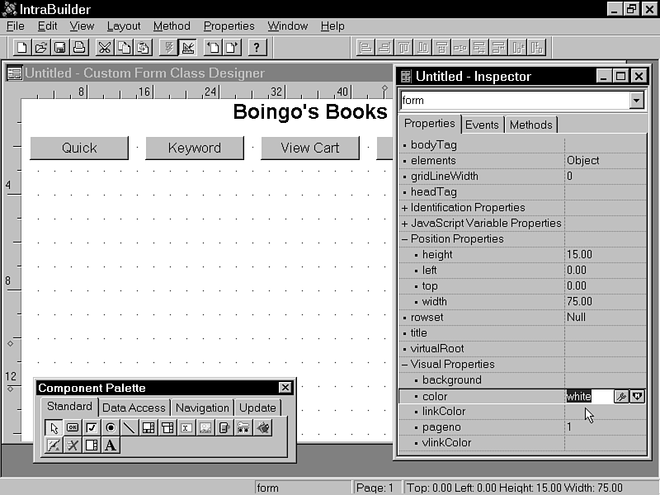Switch to Update palette tab
This screenshot has height=495, width=660.
tap(257, 408)
